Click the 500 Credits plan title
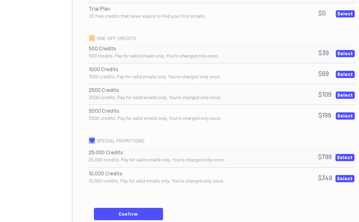 (x=102, y=48)
